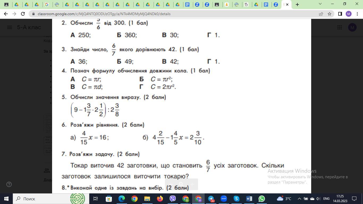Open the tab search dropdown chevron
Image resolution: width=363 pixels, height=204 pixels.
coord(320,4)
